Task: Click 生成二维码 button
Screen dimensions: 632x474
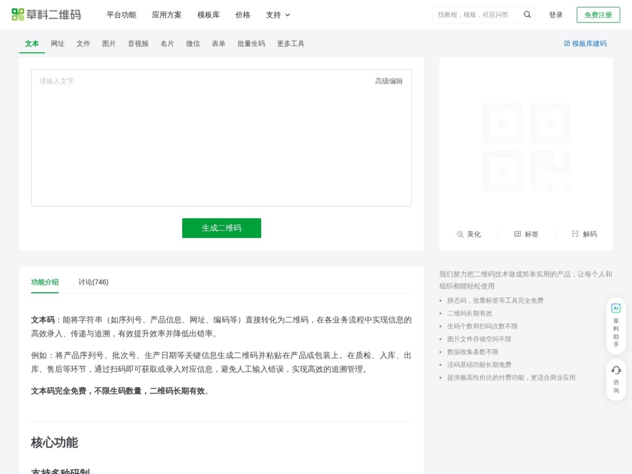Action: [x=222, y=228]
